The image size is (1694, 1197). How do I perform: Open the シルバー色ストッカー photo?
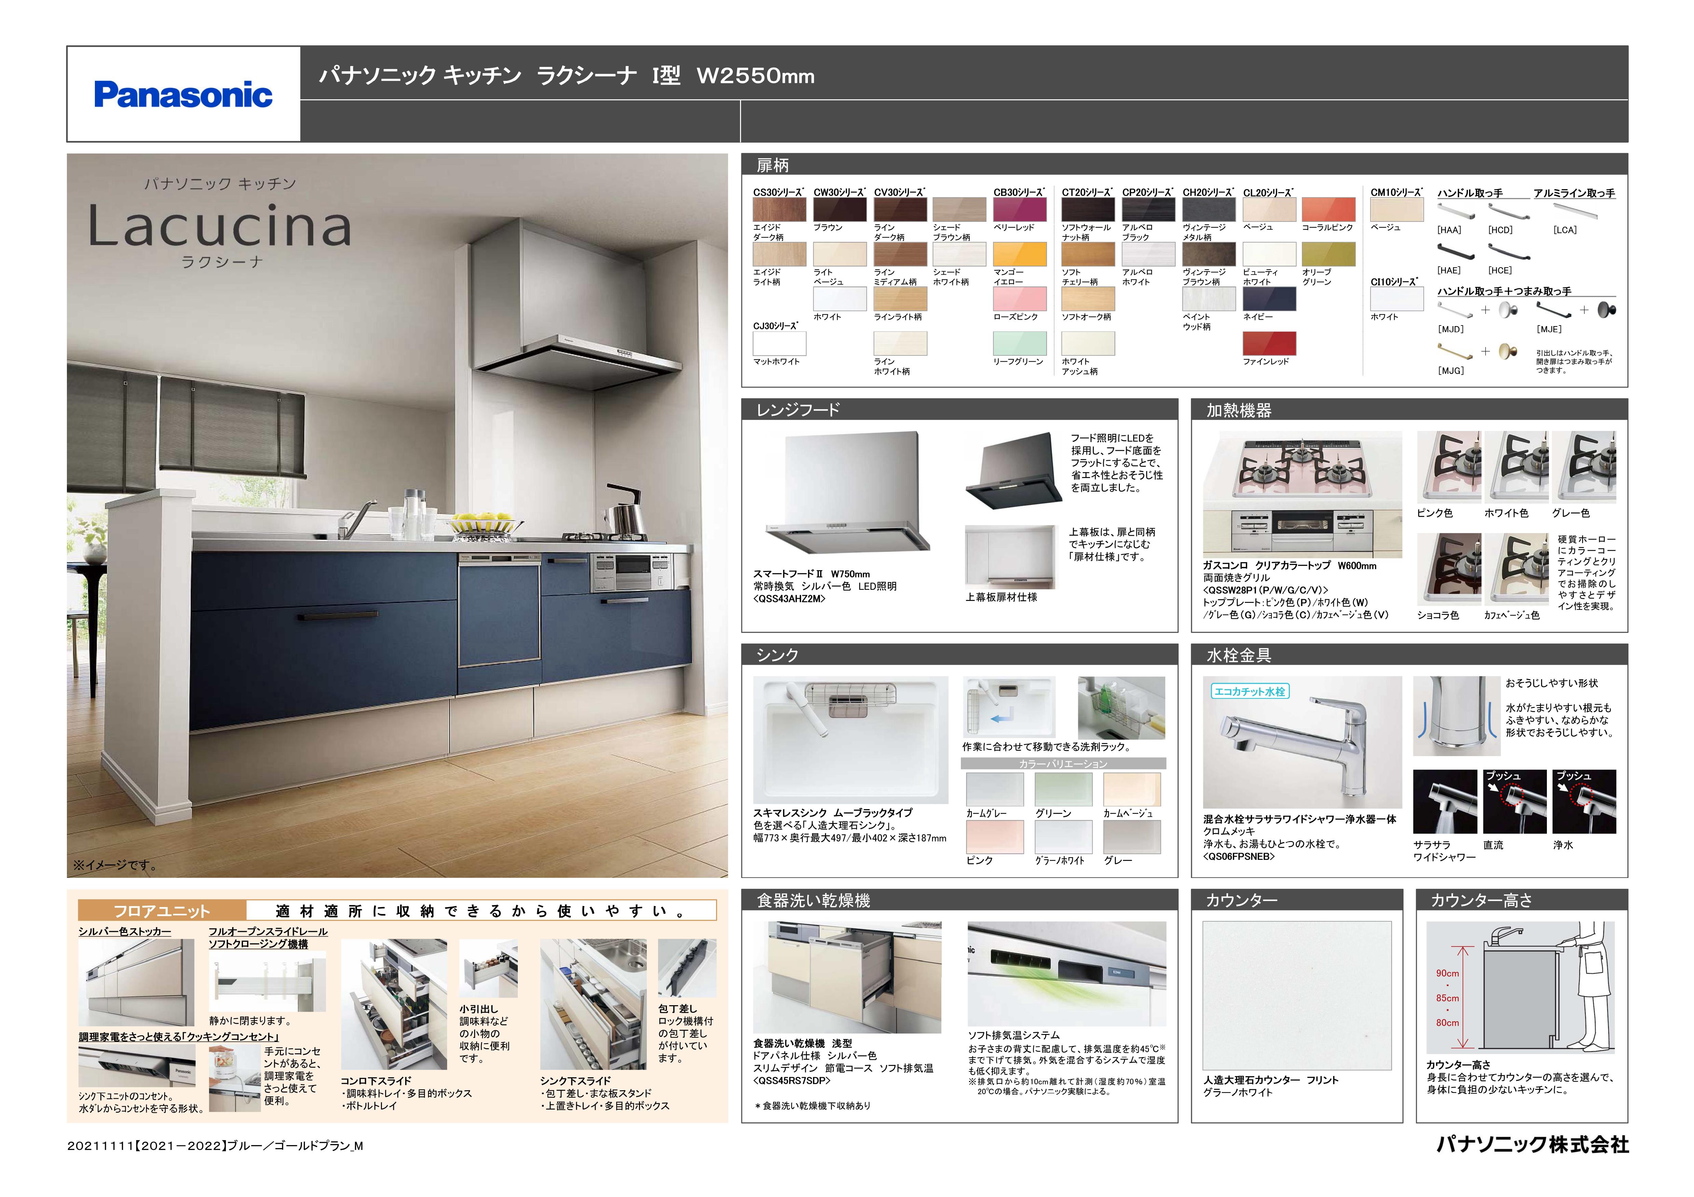click(137, 982)
